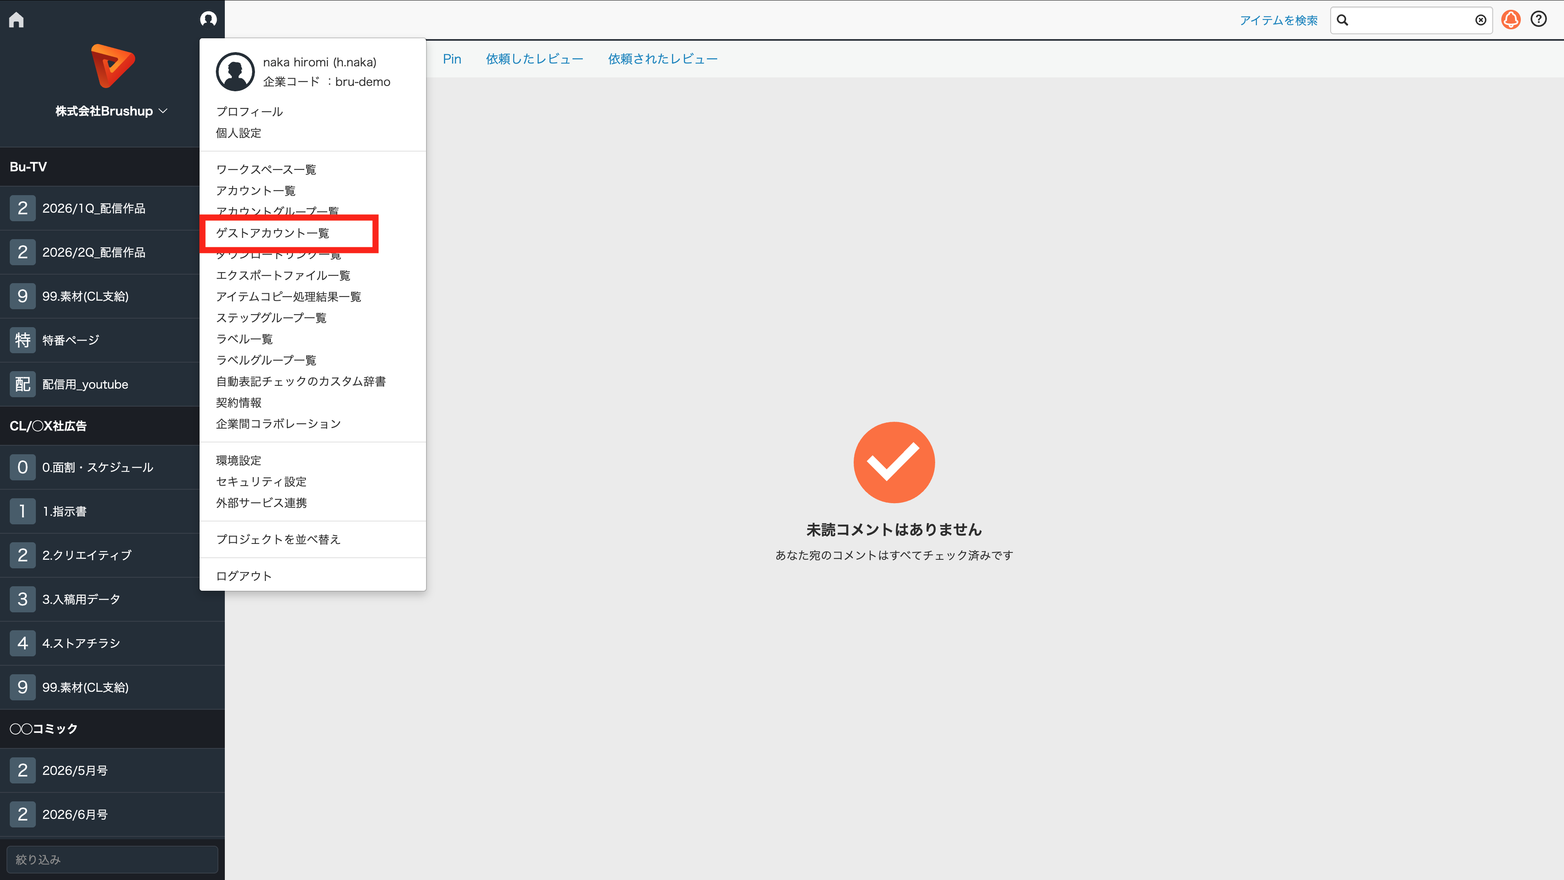
Task: Go to the home icon
Action: point(16,20)
